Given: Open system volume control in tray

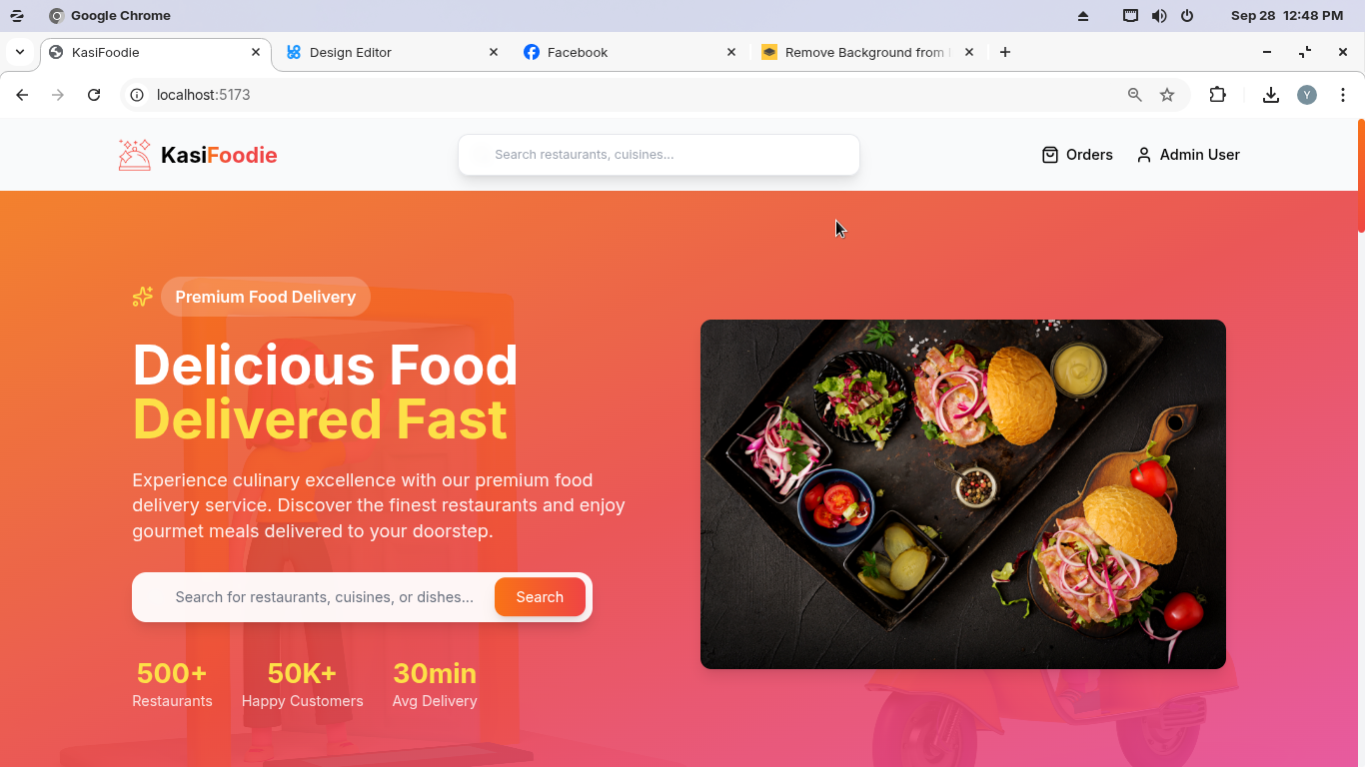Looking at the screenshot, I should [x=1159, y=16].
